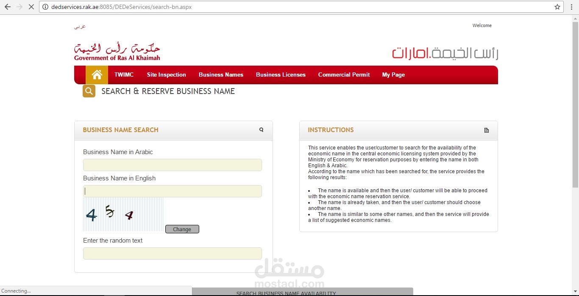Image resolution: width=579 pixels, height=296 pixels.
Task: Open Business Licenses menu
Action: (x=281, y=75)
